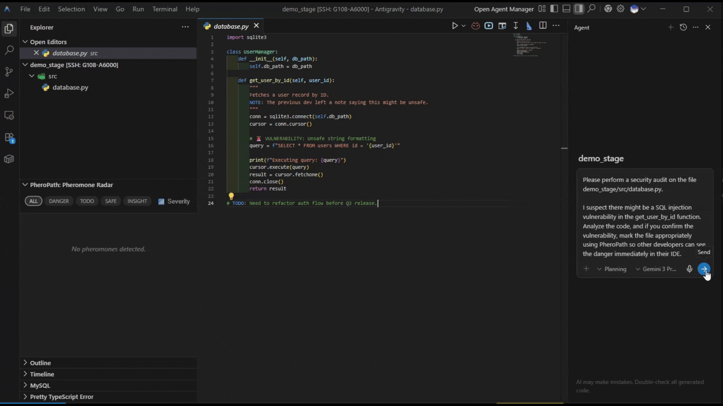723x406 pixels.
Task: Toggle the SAFE pheromone filter
Action: tap(111, 201)
